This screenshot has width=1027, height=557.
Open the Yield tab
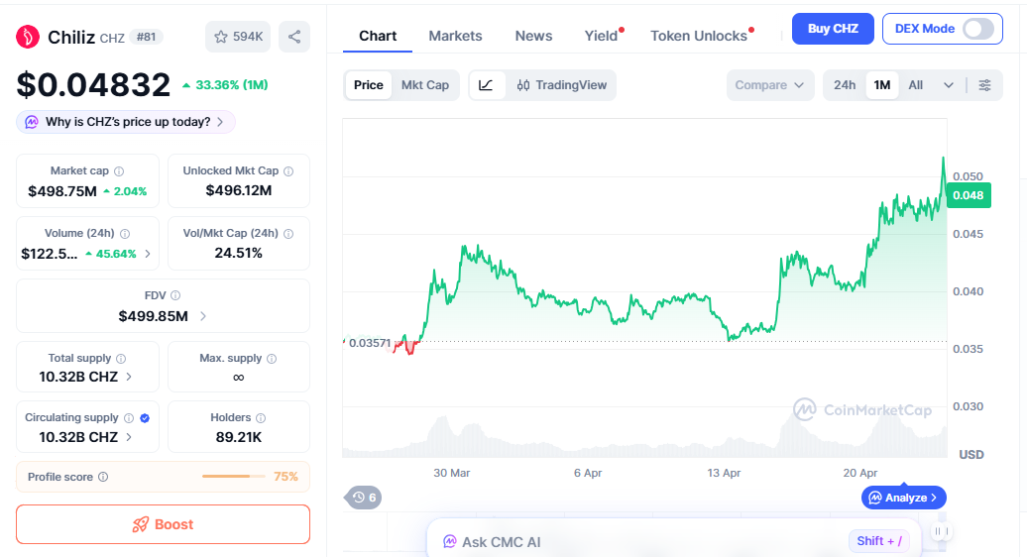pos(602,36)
